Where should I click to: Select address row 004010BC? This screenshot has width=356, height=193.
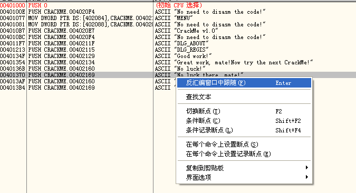tap(13, 37)
